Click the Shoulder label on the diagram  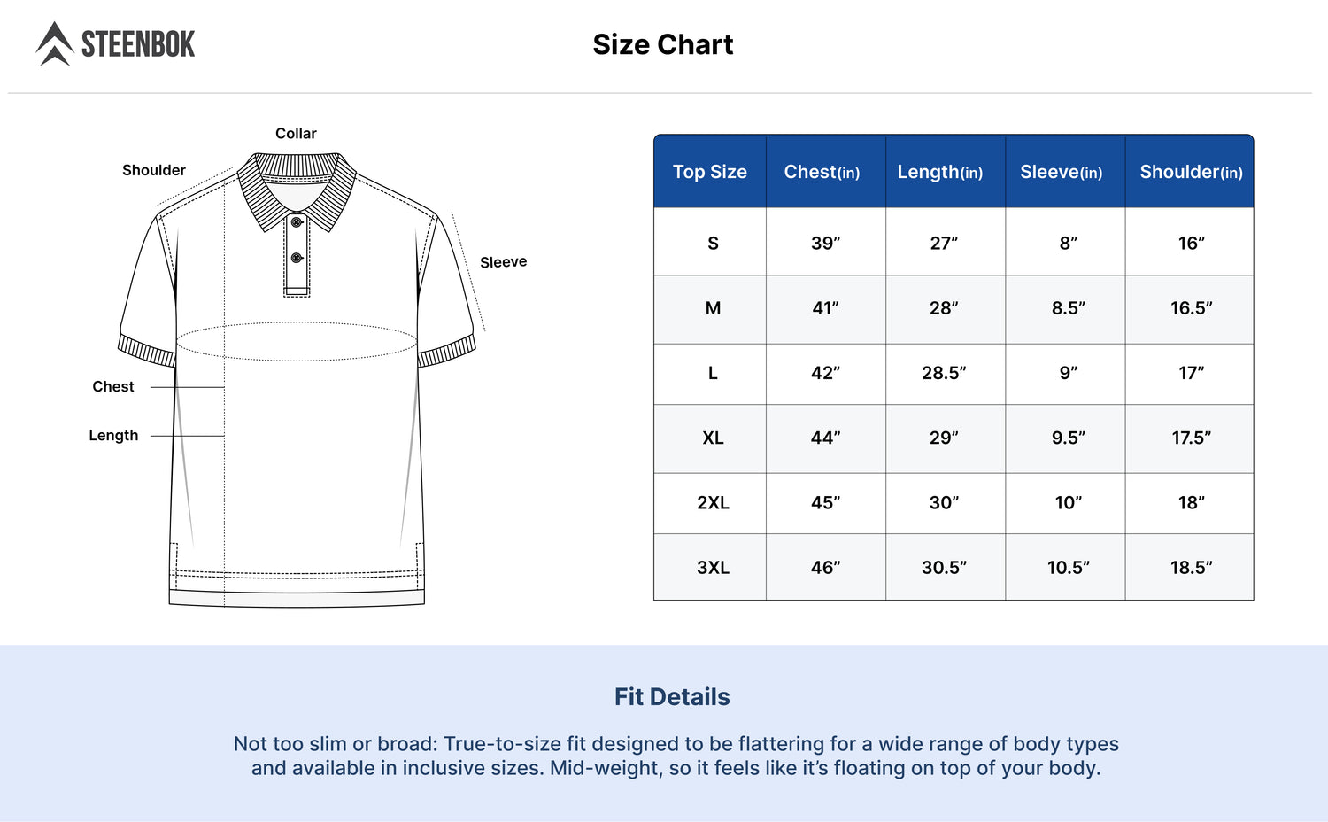[154, 170]
